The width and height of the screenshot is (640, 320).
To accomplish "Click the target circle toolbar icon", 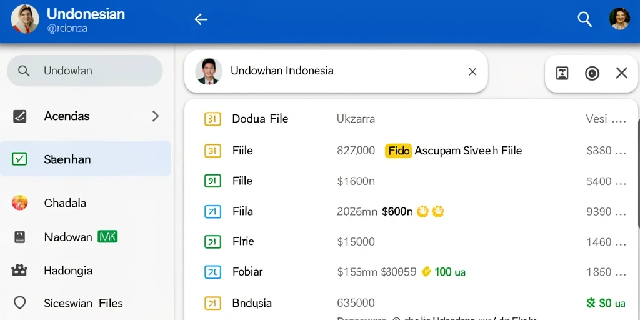I will pyautogui.click(x=592, y=74).
